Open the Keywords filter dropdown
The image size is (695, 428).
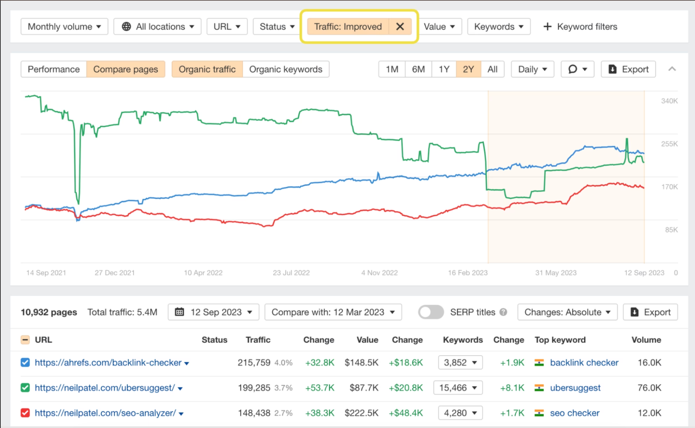(499, 26)
